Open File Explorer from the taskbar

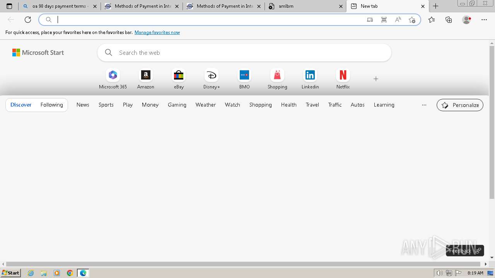click(44, 273)
